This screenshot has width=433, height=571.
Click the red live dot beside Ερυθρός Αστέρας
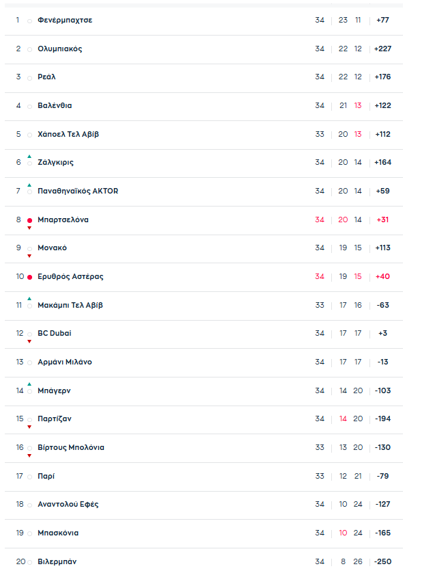29,277
